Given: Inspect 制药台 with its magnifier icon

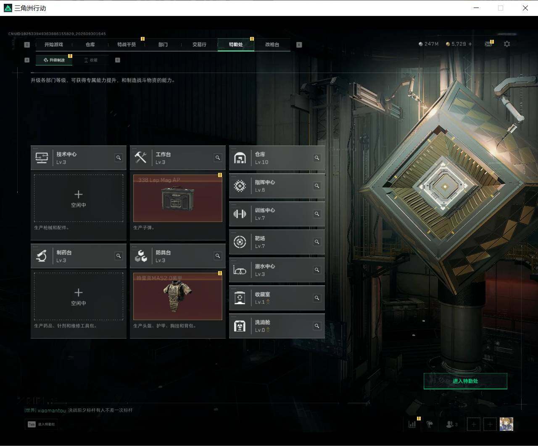Looking at the screenshot, I should pyautogui.click(x=119, y=256).
